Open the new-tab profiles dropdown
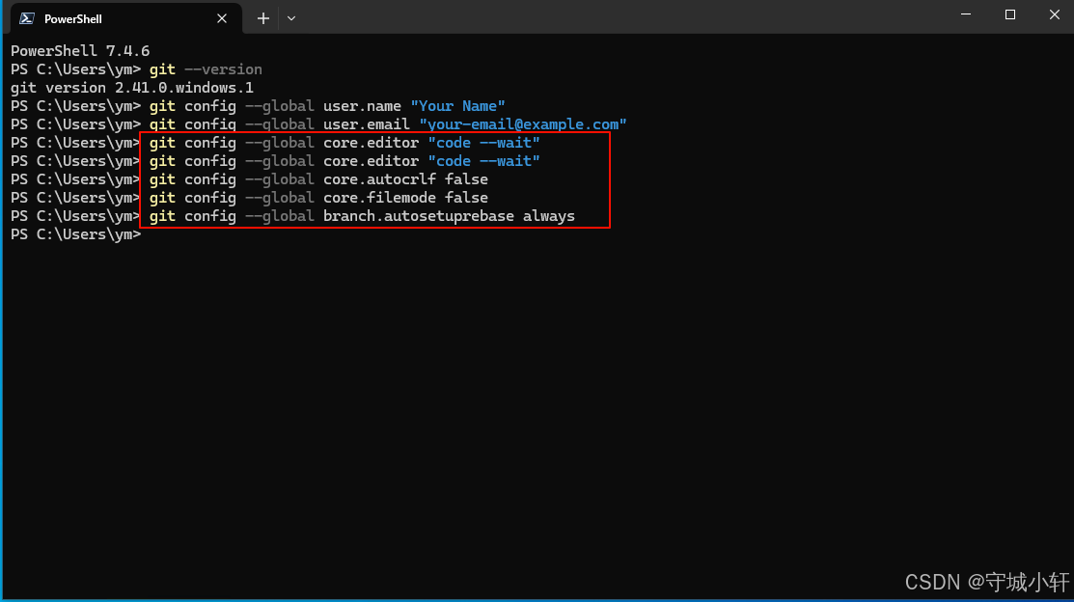1074x602 pixels. [291, 18]
